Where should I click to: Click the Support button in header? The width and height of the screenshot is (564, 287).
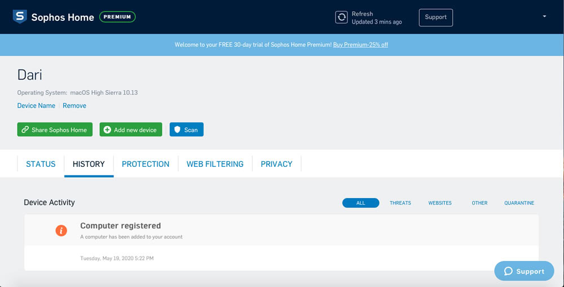[x=435, y=17]
